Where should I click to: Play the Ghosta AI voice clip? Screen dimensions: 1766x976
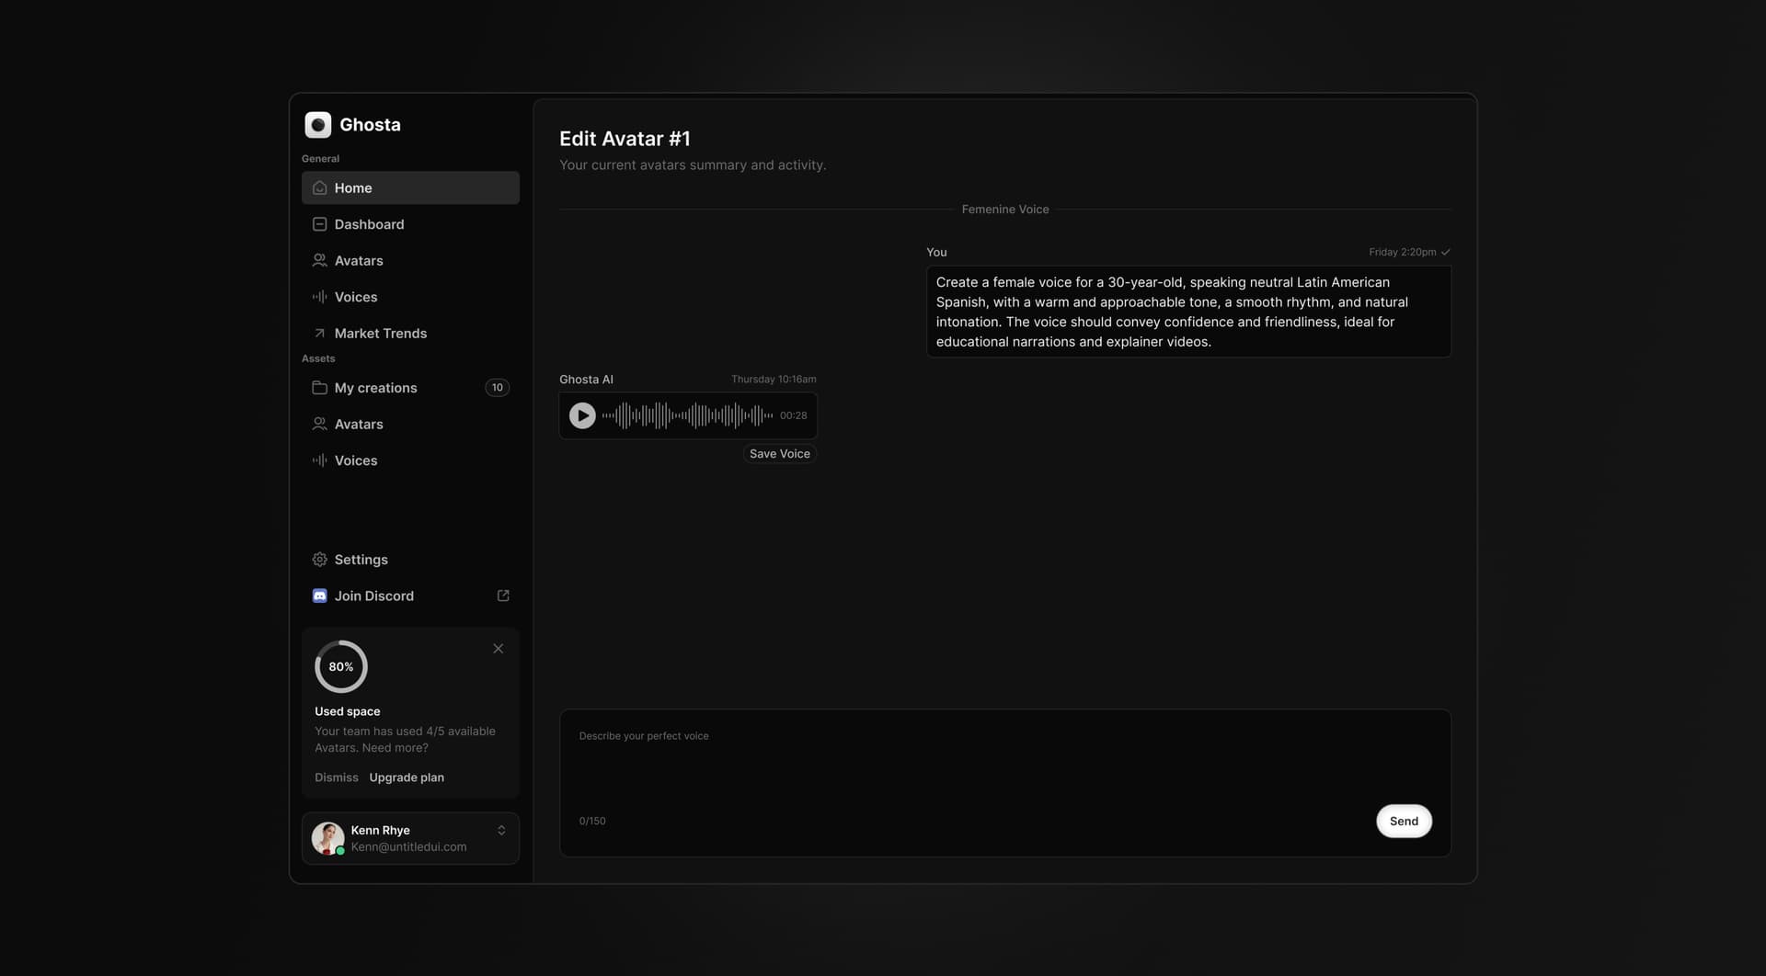tap(581, 415)
